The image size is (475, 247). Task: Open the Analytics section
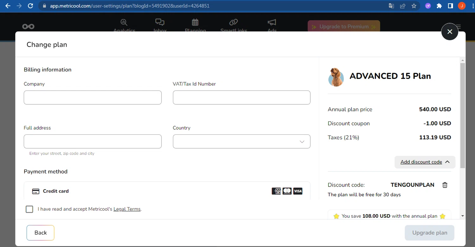click(124, 25)
